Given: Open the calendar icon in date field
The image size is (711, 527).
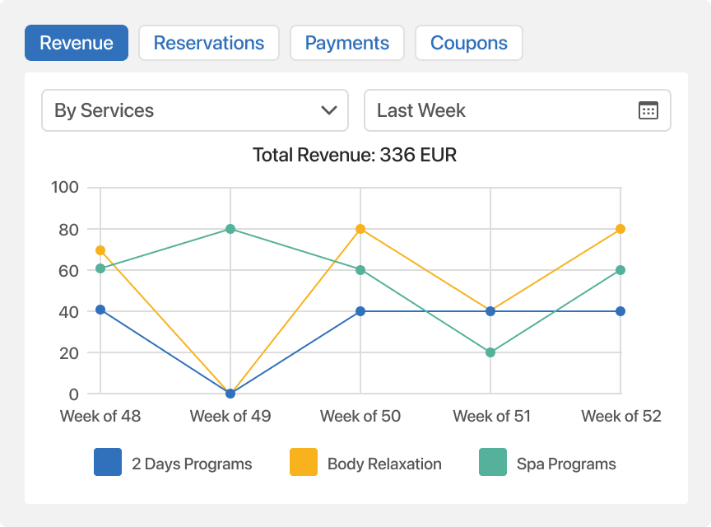Looking at the screenshot, I should coord(648,110).
